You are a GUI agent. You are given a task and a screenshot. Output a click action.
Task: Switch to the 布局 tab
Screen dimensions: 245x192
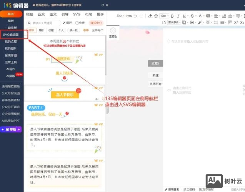pos(88,14)
